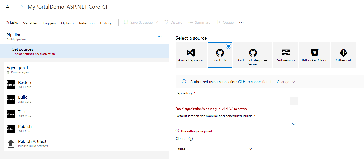Click the MyPortalDemo-ASP.NET Core-CI pipeline title
Screen dimensions: 364x159
point(67,7)
